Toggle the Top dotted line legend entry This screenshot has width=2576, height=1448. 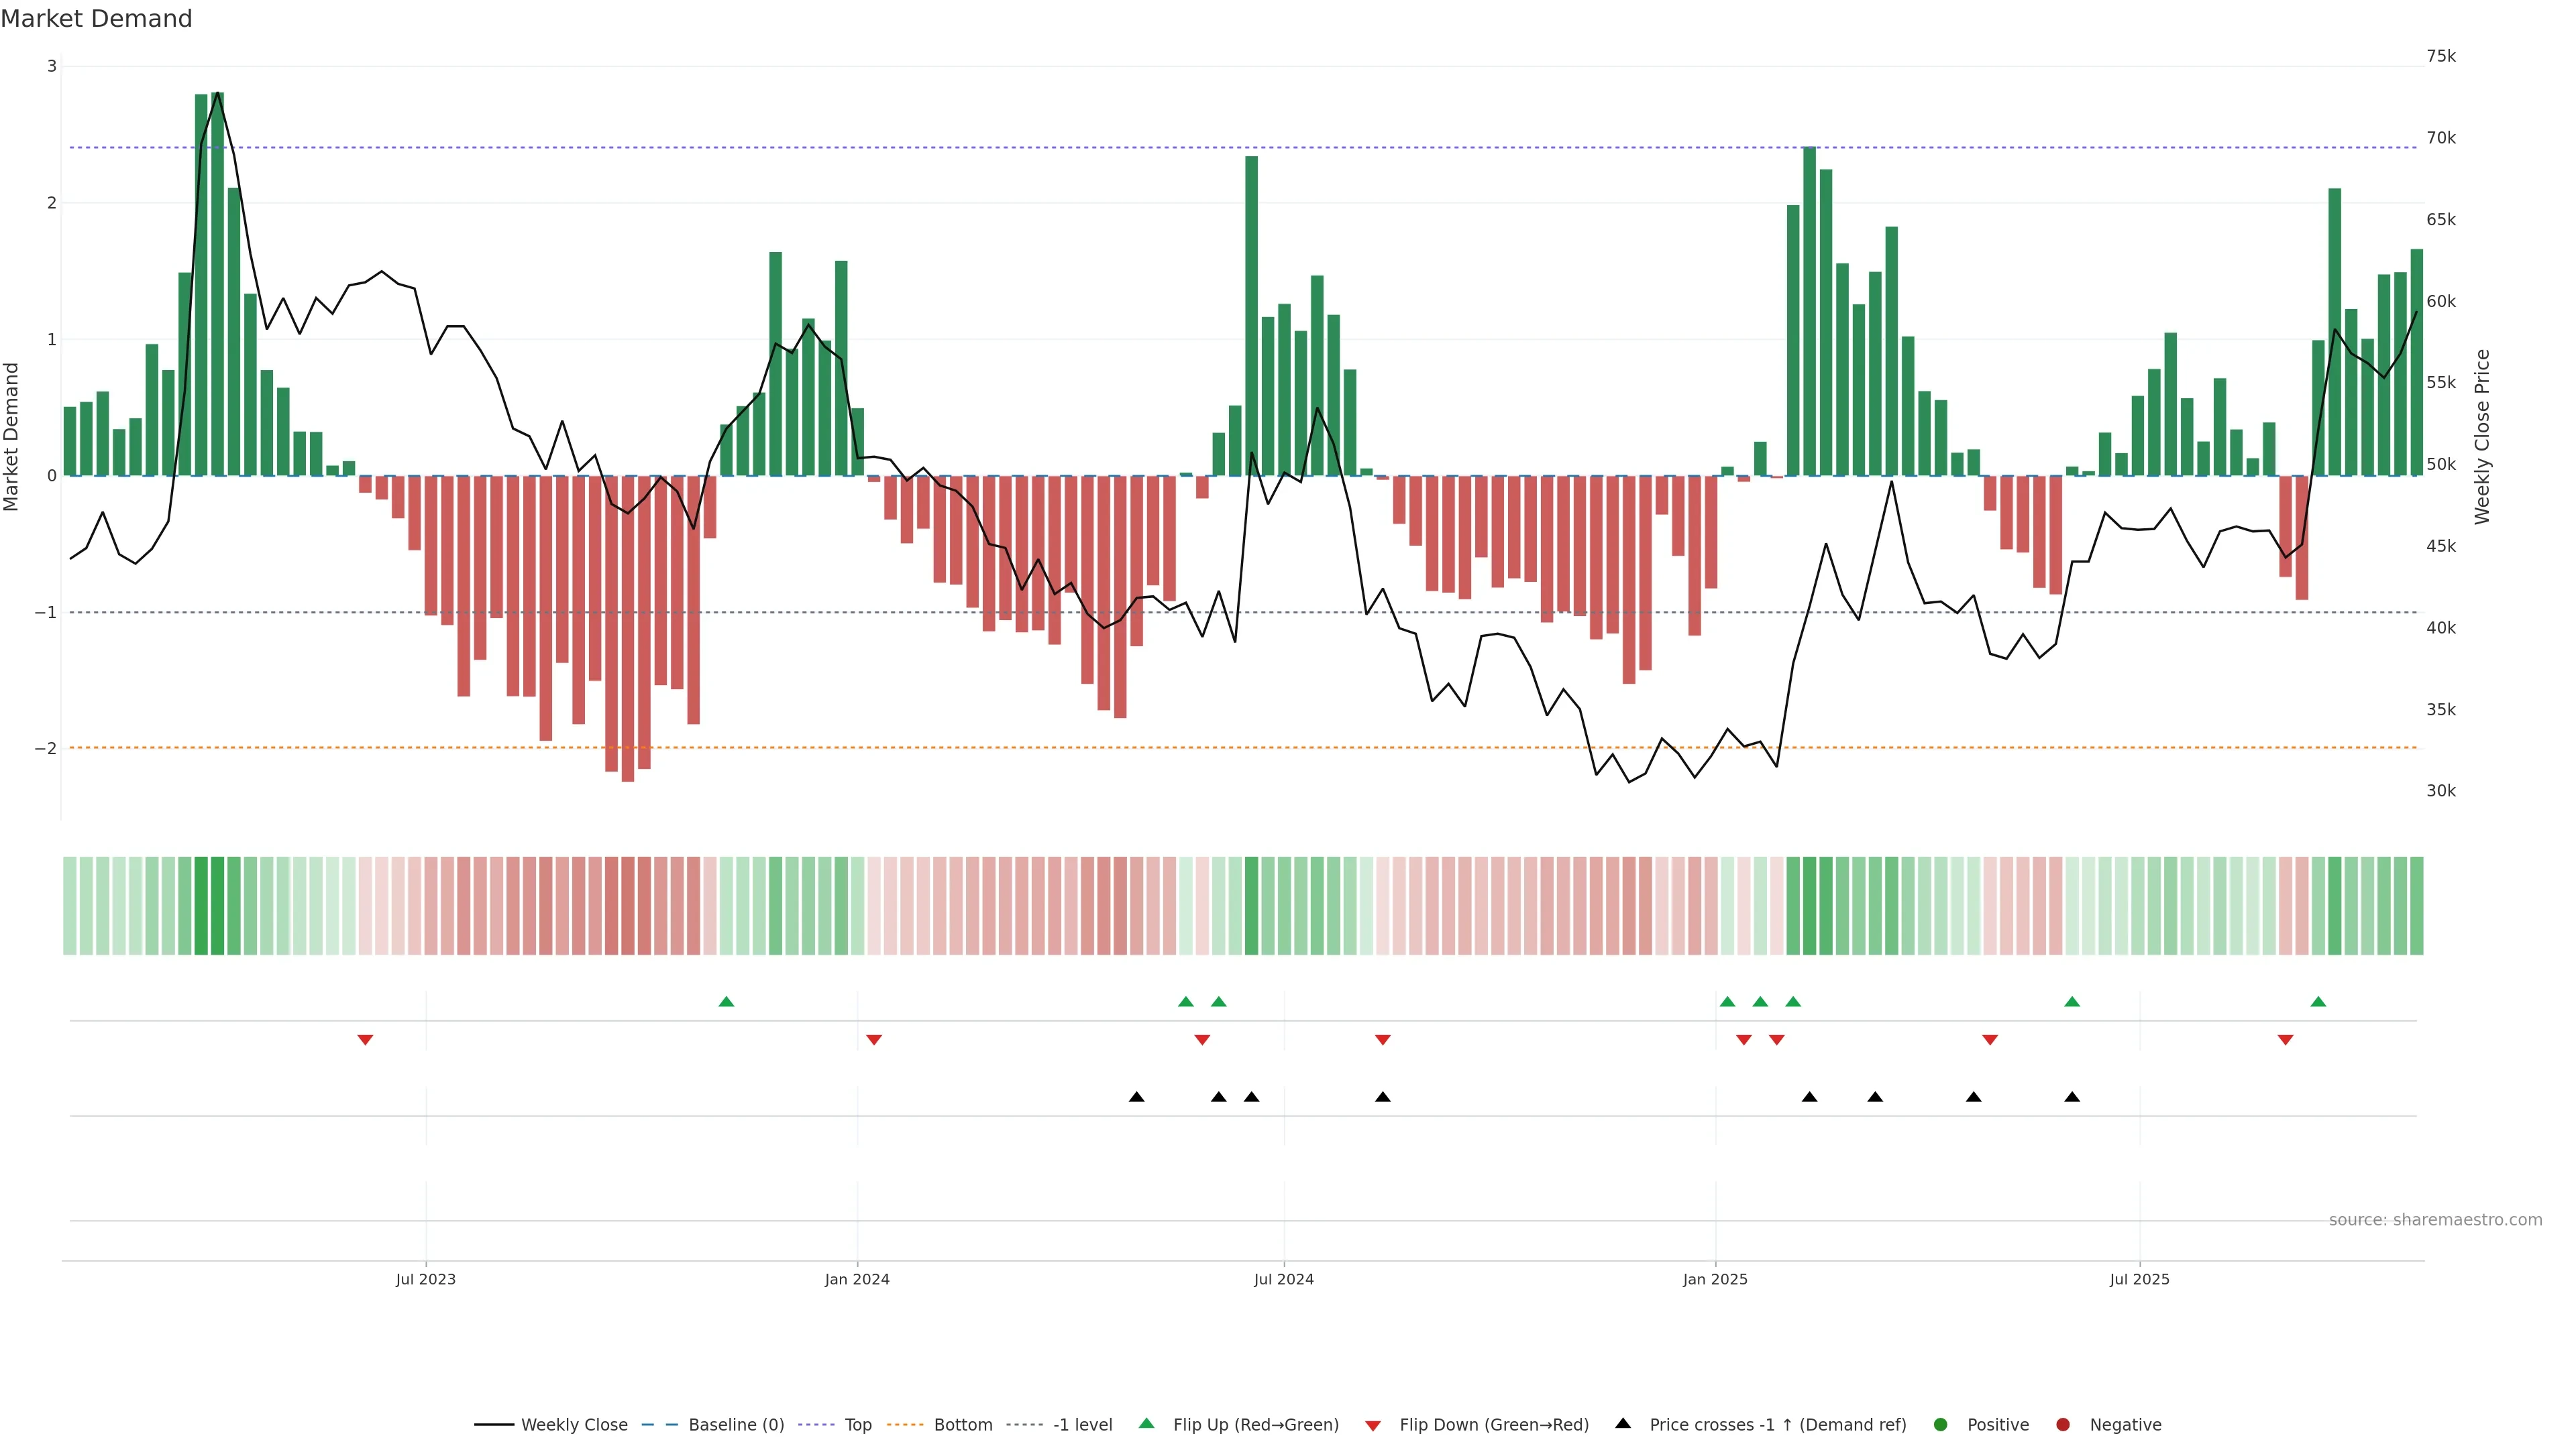(x=857, y=1424)
